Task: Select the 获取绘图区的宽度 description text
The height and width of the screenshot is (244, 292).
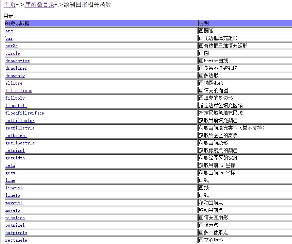Action: pos(218,158)
